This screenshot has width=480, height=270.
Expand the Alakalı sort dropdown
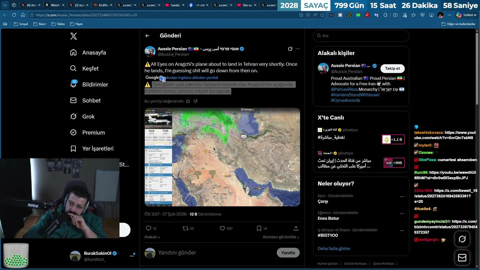tap(152, 237)
